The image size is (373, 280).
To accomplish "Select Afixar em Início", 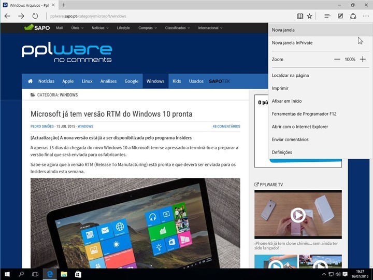I will (320, 101).
